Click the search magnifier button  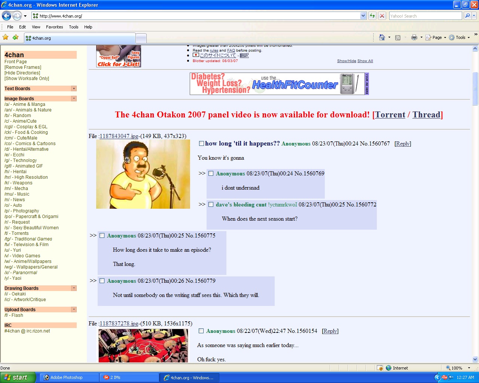pyautogui.click(x=467, y=16)
